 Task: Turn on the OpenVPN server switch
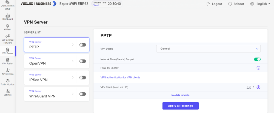pyautogui.click(x=83, y=61)
